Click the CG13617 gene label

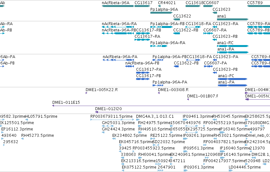[x=143, y=3]
